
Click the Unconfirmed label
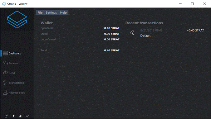pos(48,39)
